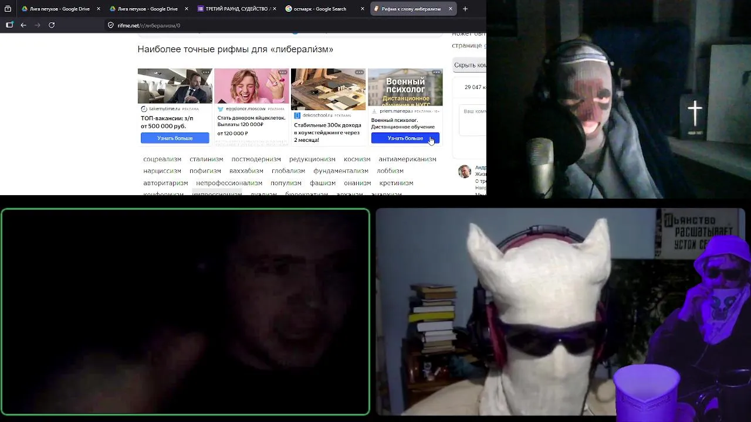Click the takemytime.ru advertiser icon
The height and width of the screenshot is (422, 751).
pyautogui.click(x=144, y=109)
